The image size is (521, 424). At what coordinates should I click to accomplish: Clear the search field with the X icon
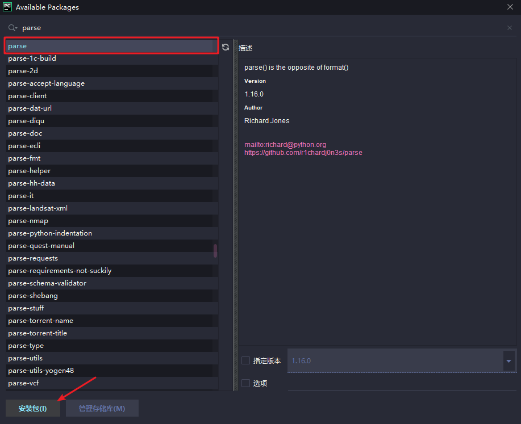[510, 28]
